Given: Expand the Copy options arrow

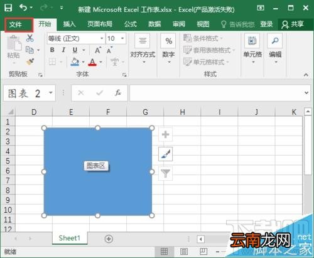Looking at the screenshot, I should coord(38,50).
